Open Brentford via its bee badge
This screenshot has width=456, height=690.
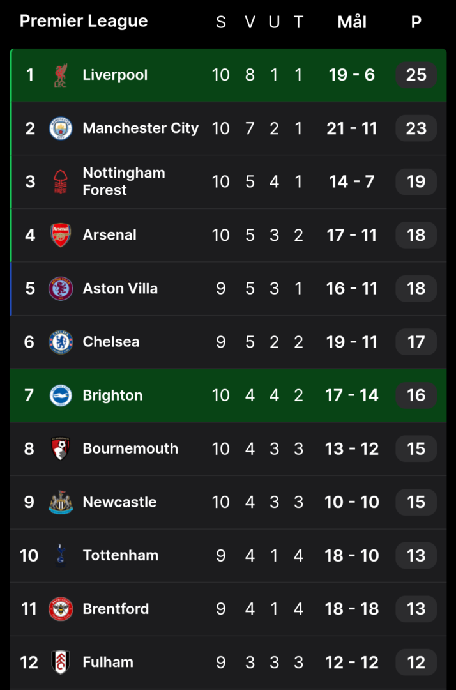(61, 609)
